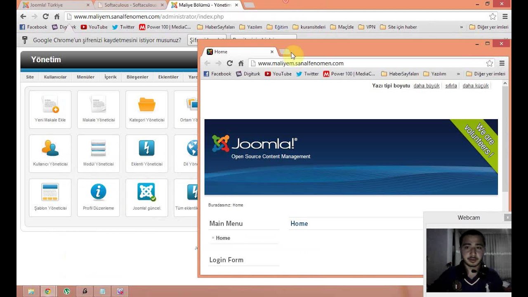Click Main Menu heading on site

tap(226, 224)
